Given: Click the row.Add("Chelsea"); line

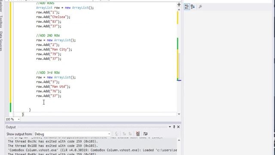Looking at the screenshot, I should 53,17.
